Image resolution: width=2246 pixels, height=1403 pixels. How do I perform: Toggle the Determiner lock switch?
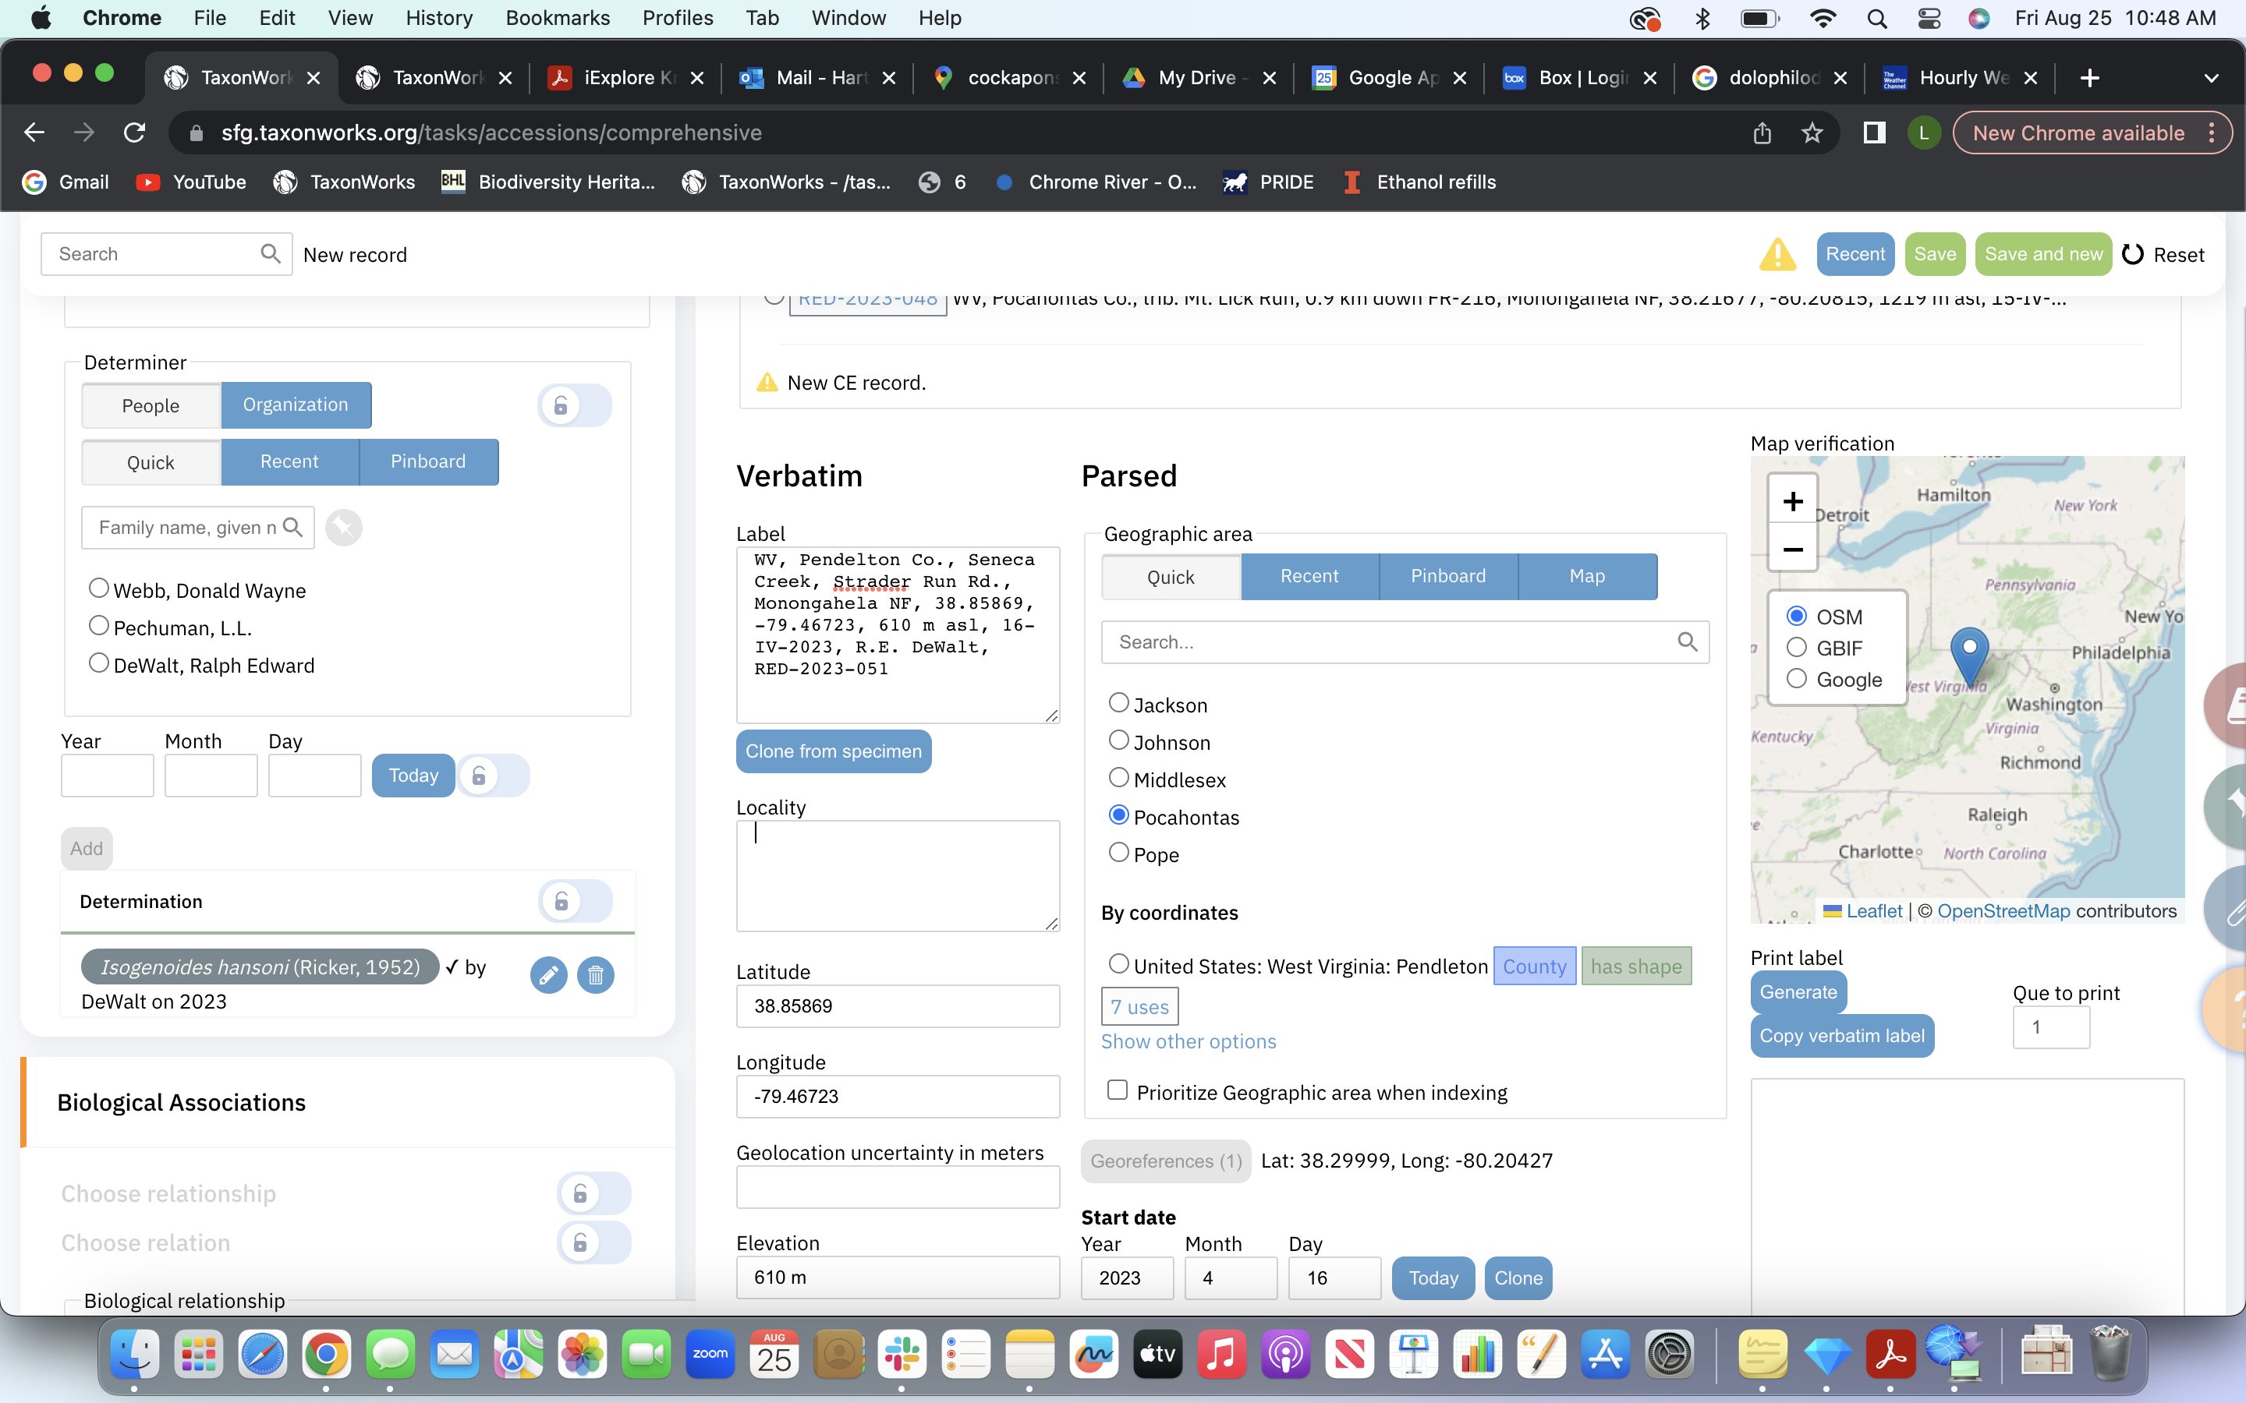click(575, 405)
